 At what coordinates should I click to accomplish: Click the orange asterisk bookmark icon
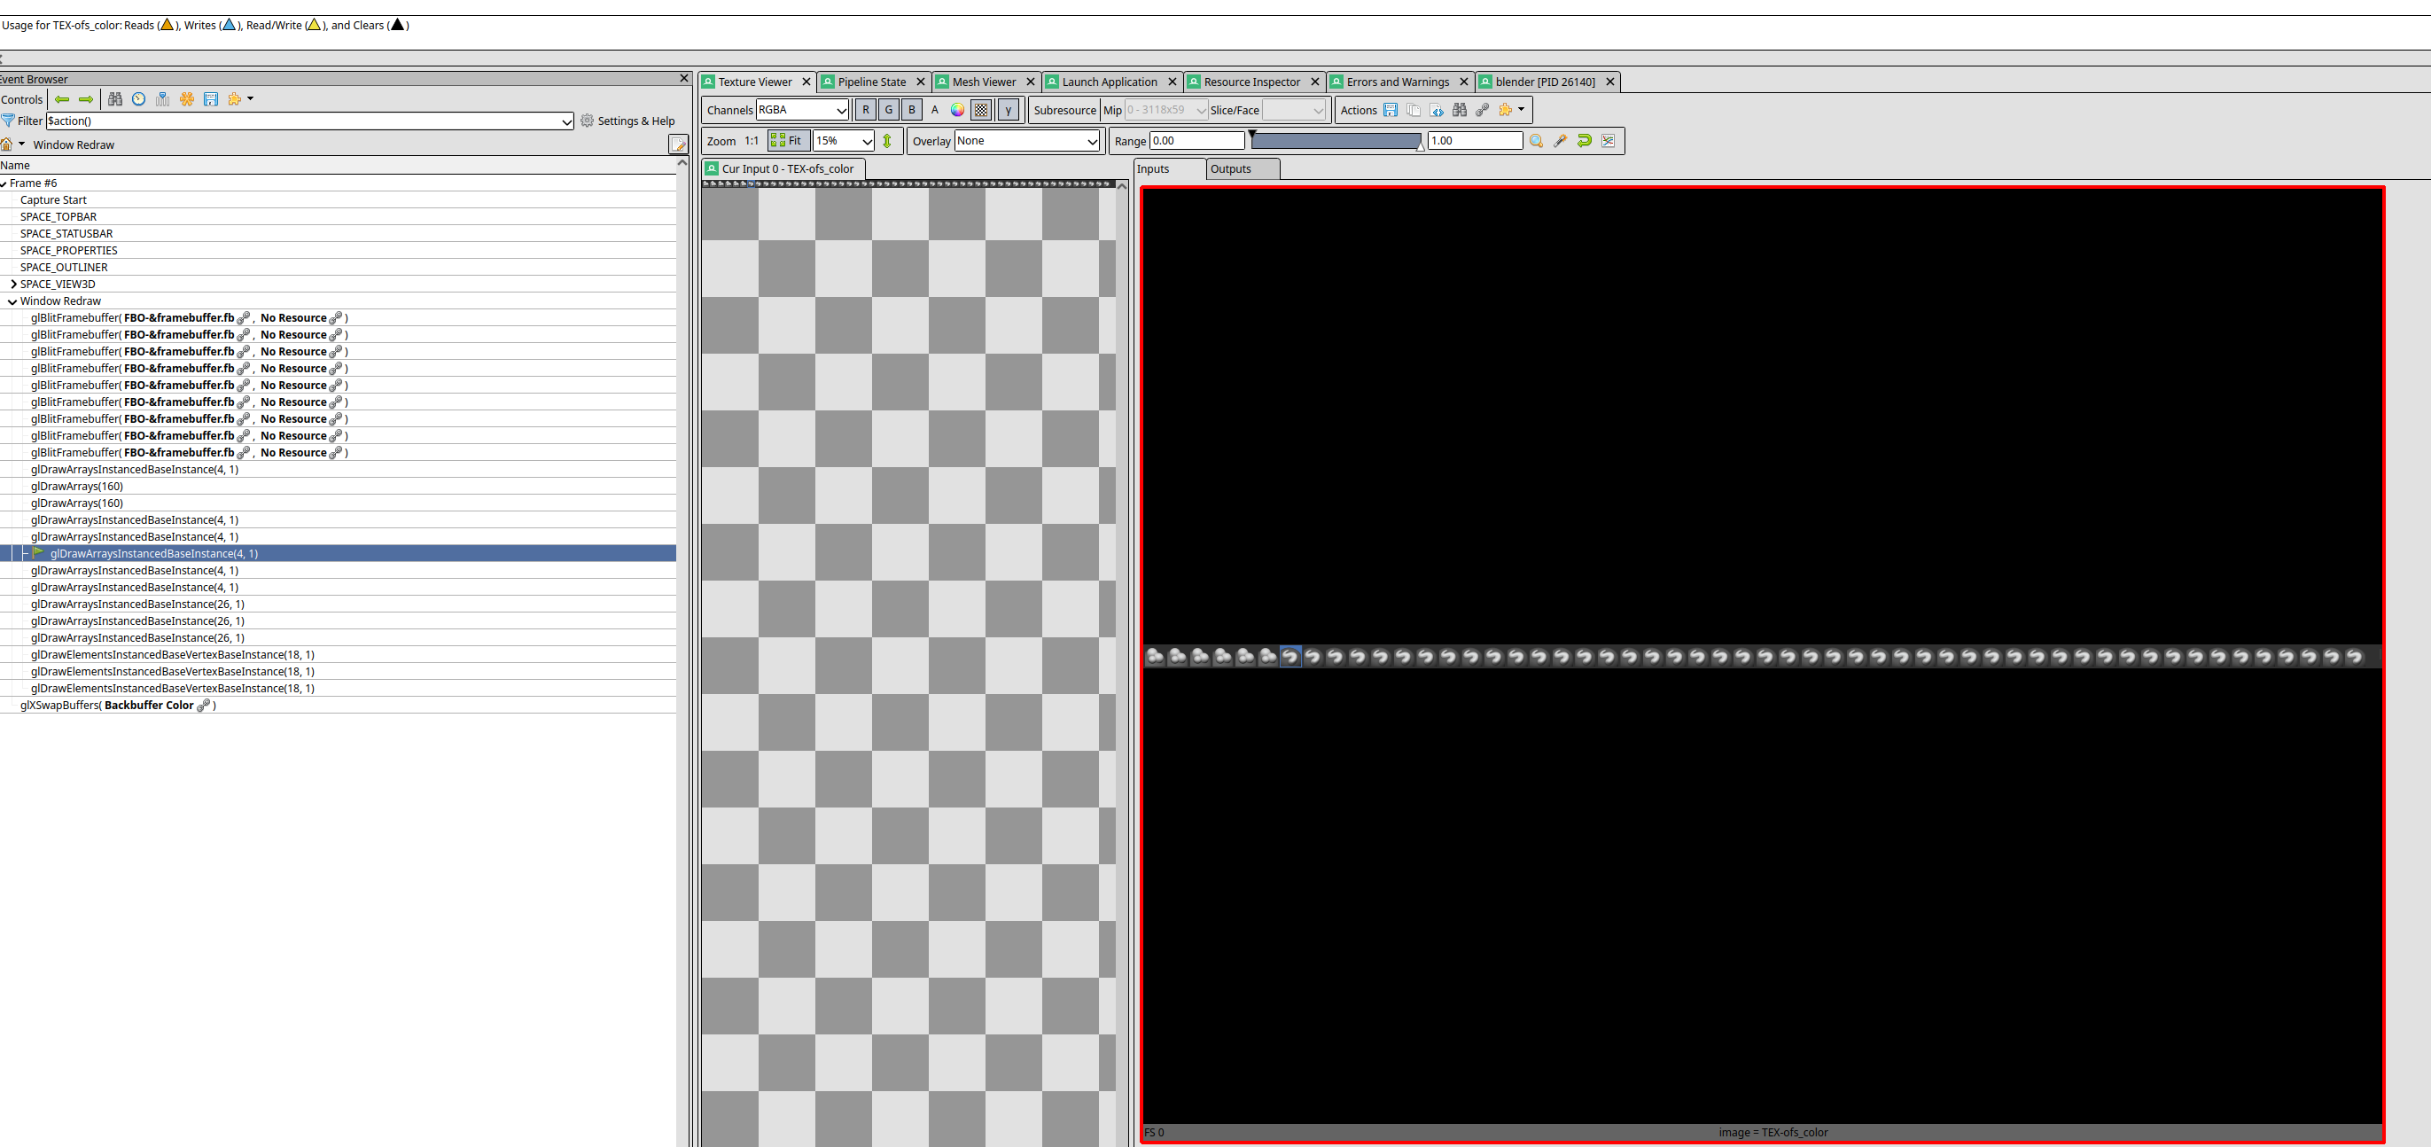(x=187, y=99)
